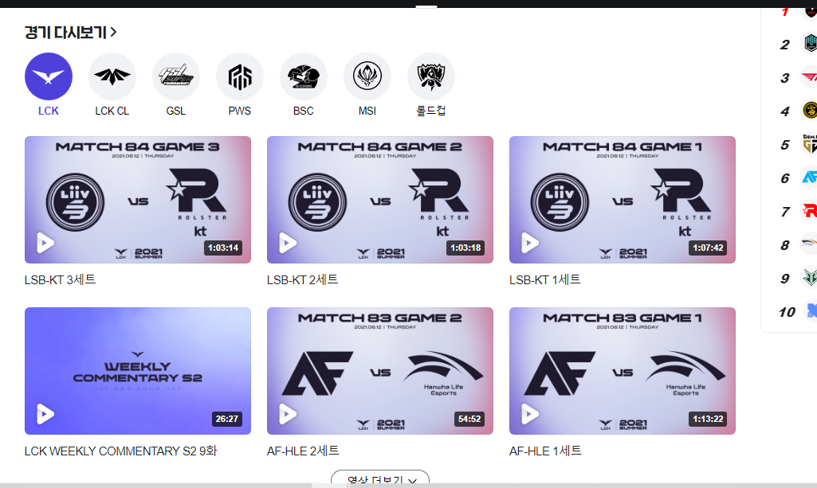Select the 롤드컵 trophy icon

[x=431, y=76]
